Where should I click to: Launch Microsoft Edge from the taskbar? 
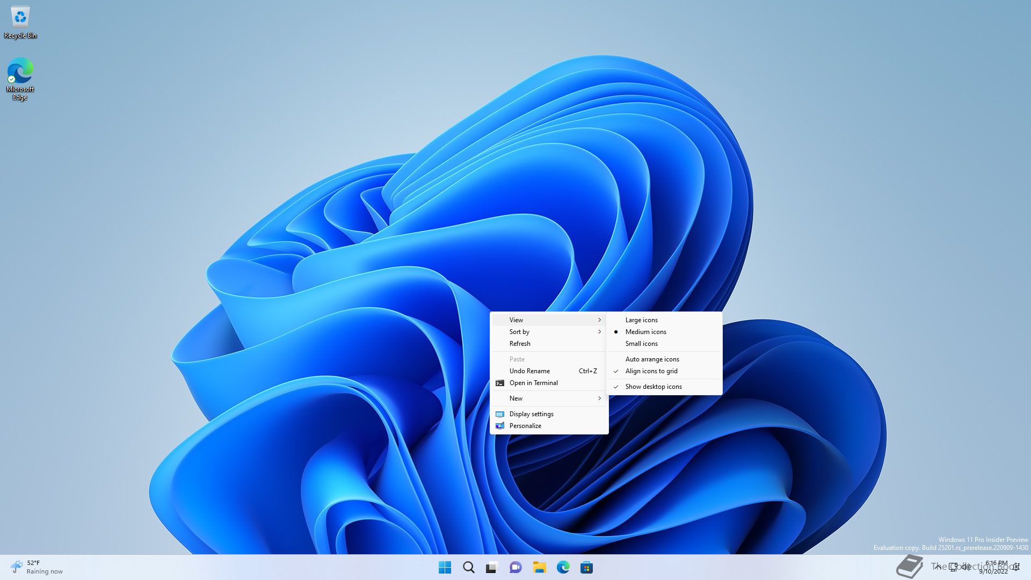[563, 567]
